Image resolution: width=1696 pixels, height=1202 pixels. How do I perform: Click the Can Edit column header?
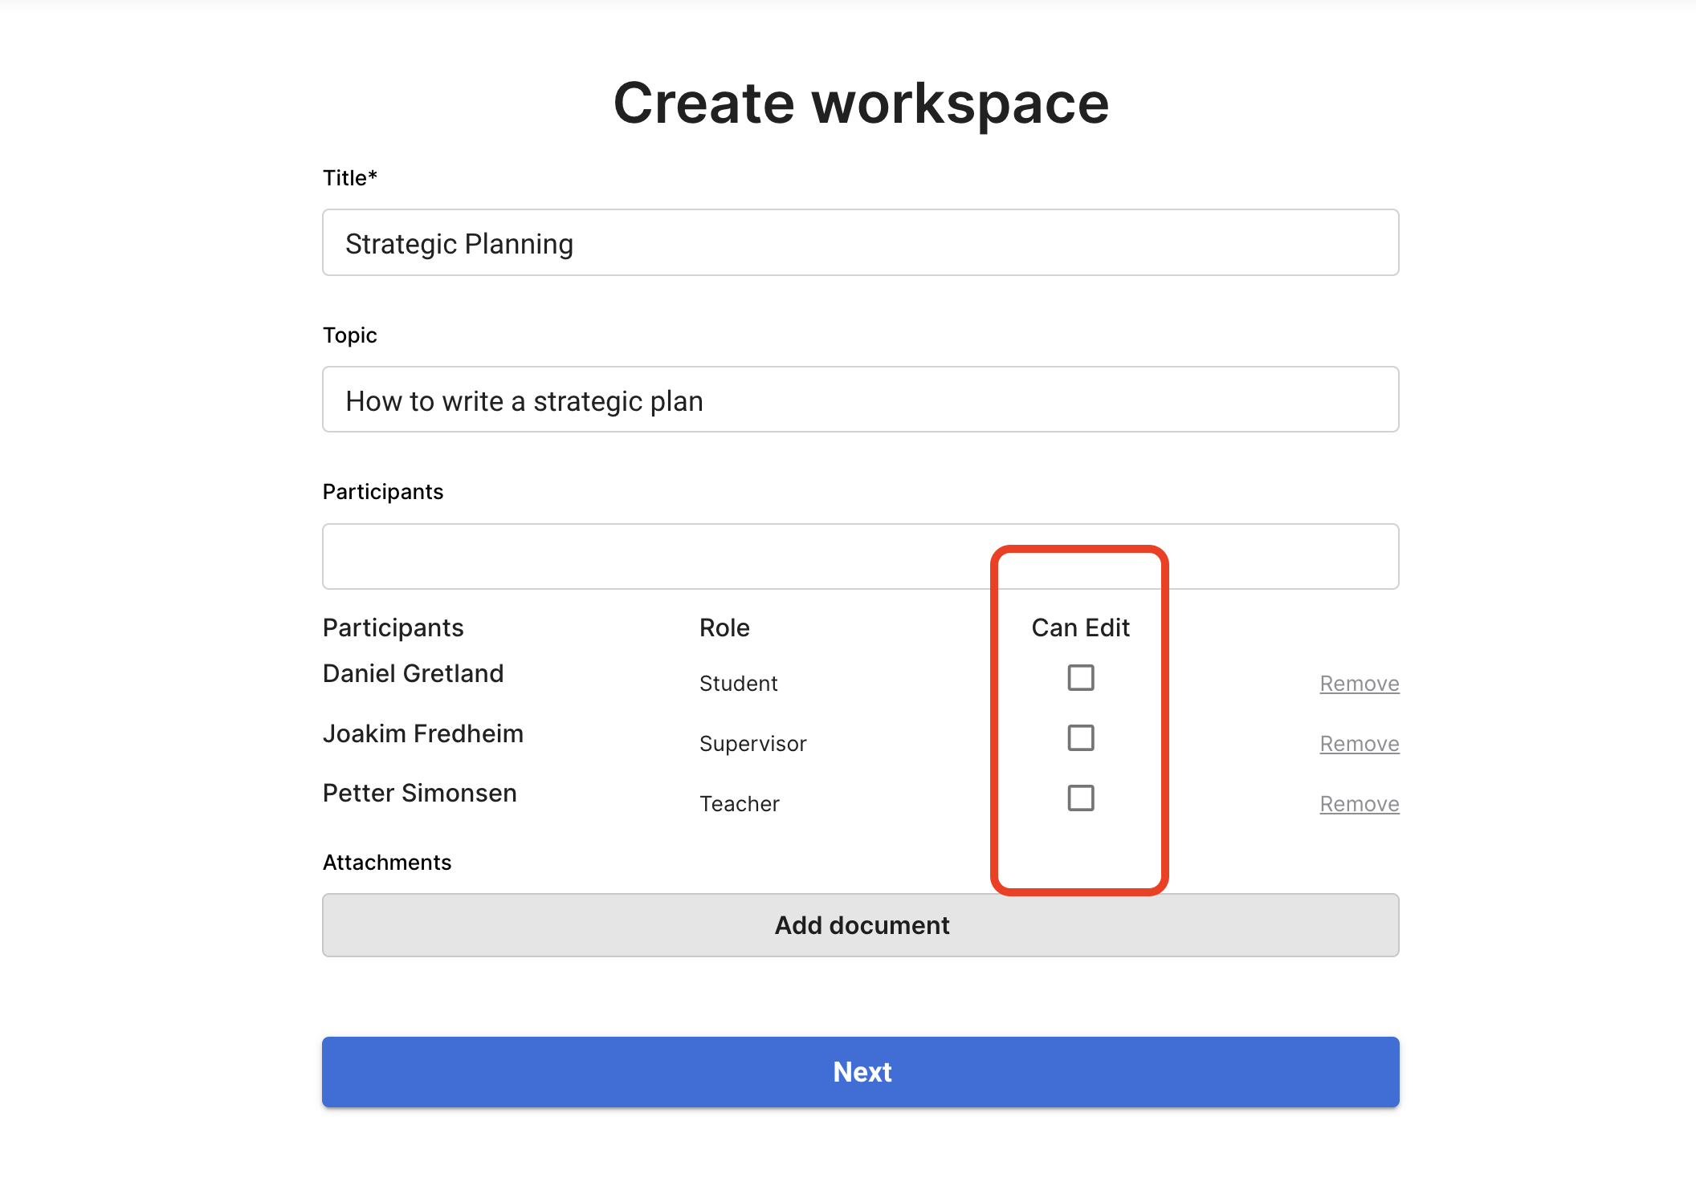pyautogui.click(x=1080, y=627)
